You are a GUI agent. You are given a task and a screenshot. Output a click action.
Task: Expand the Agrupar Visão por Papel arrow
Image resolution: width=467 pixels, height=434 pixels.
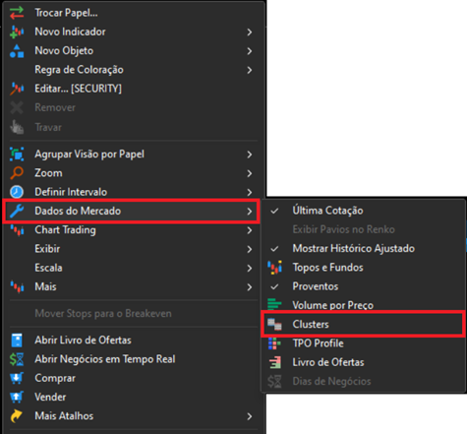click(x=250, y=155)
